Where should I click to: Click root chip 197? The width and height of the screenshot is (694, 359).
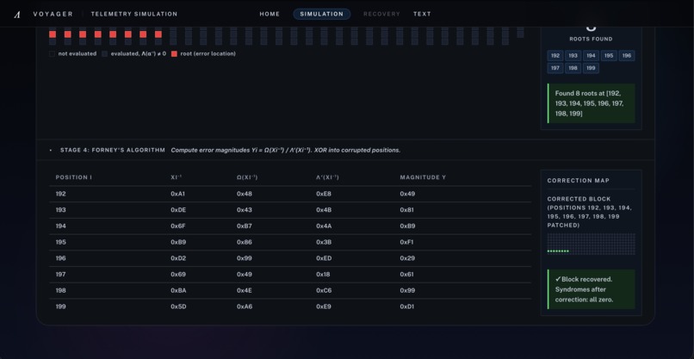tap(555, 68)
